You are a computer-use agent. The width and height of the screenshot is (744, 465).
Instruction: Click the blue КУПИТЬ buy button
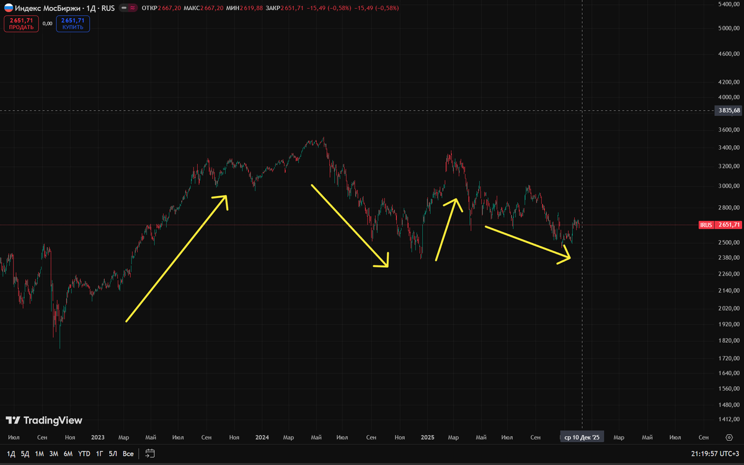tap(73, 24)
